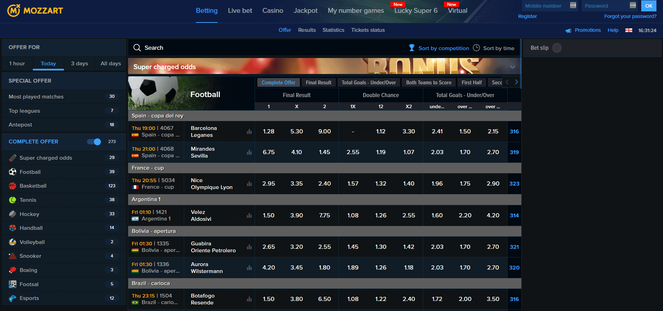Click the Basketball sport icon

pos(13,186)
